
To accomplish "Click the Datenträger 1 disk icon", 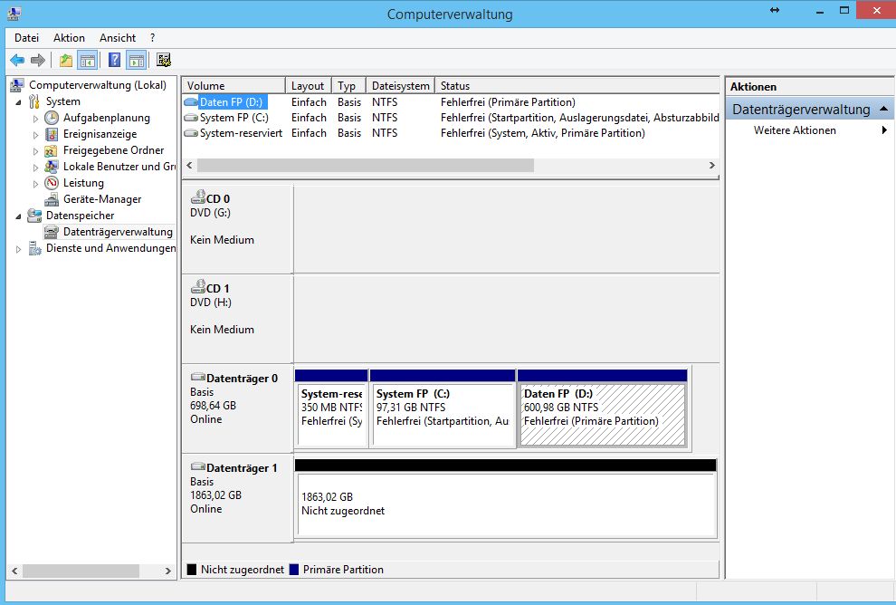I will coord(197,467).
